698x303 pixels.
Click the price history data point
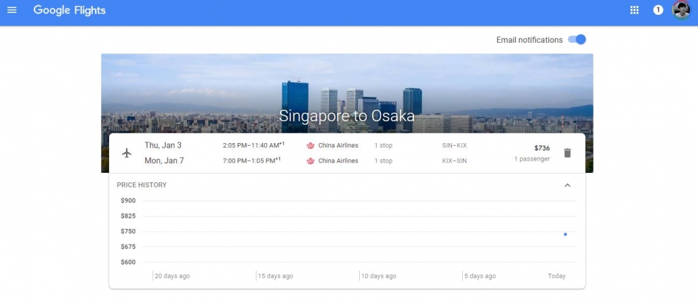(x=565, y=235)
